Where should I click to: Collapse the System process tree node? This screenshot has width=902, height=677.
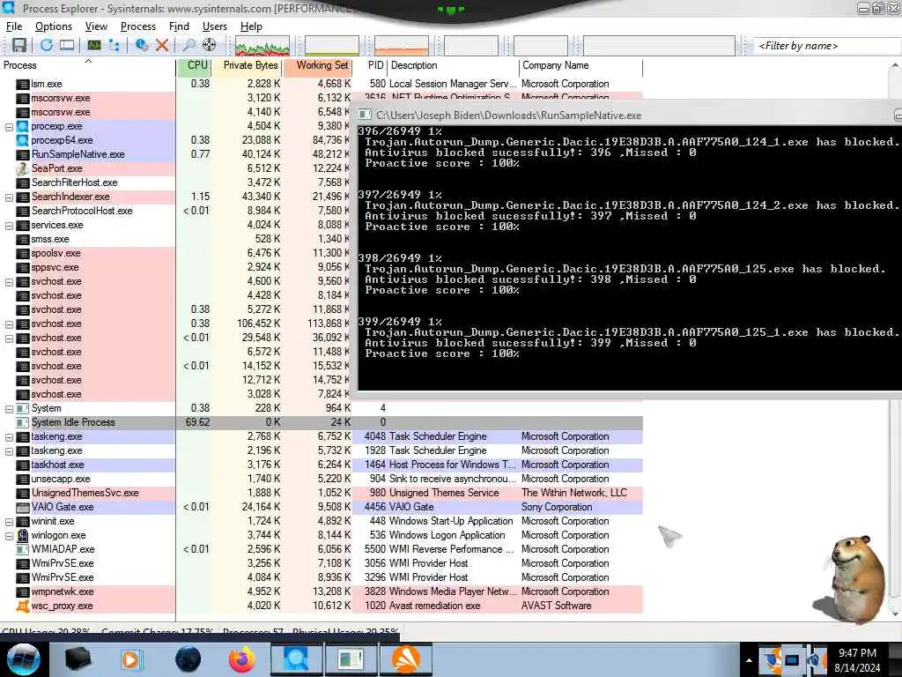point(9,409)
